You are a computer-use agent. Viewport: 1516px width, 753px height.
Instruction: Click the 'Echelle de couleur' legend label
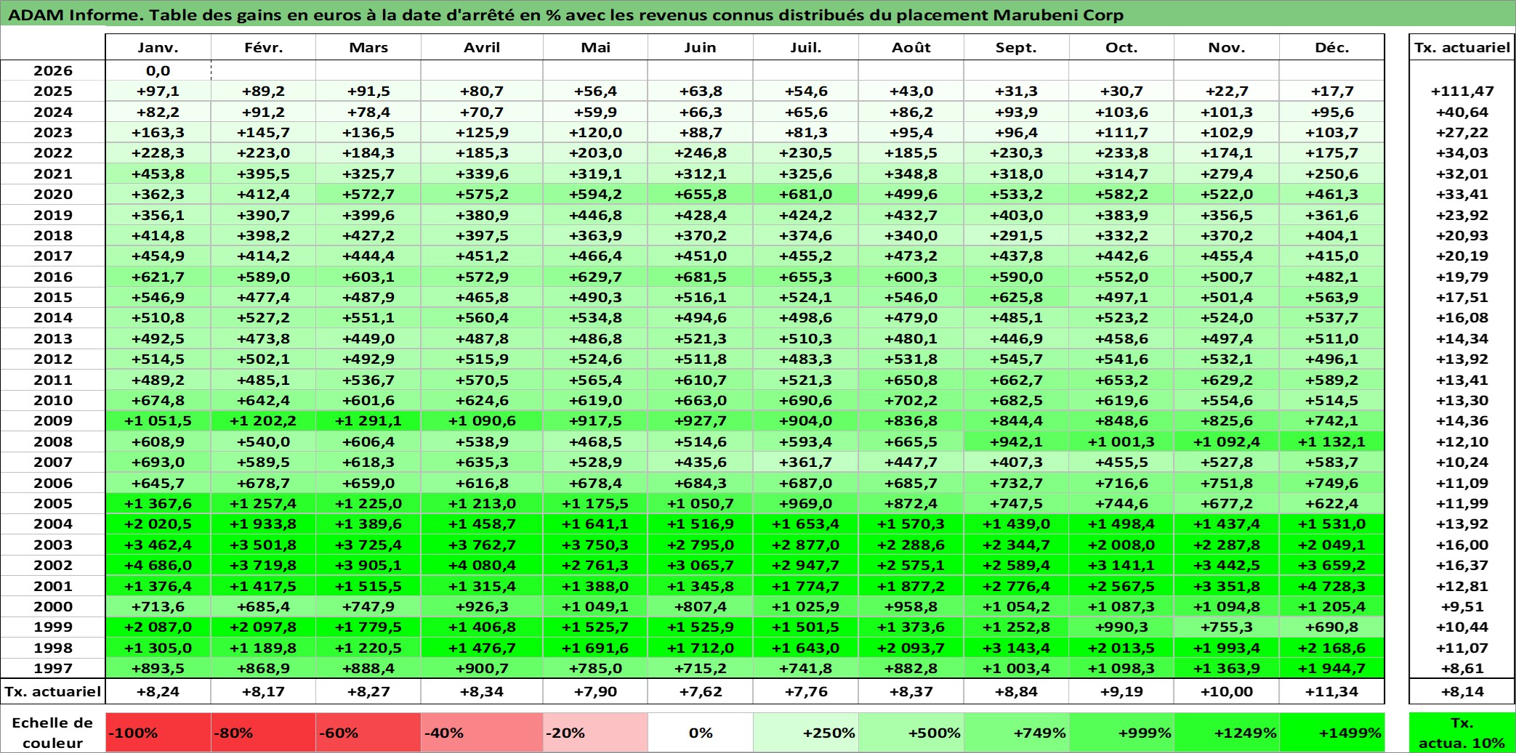coord(53,732)
